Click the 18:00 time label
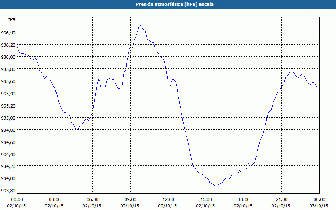This screenshot has height=210, width=336. (x=244, y=200)
